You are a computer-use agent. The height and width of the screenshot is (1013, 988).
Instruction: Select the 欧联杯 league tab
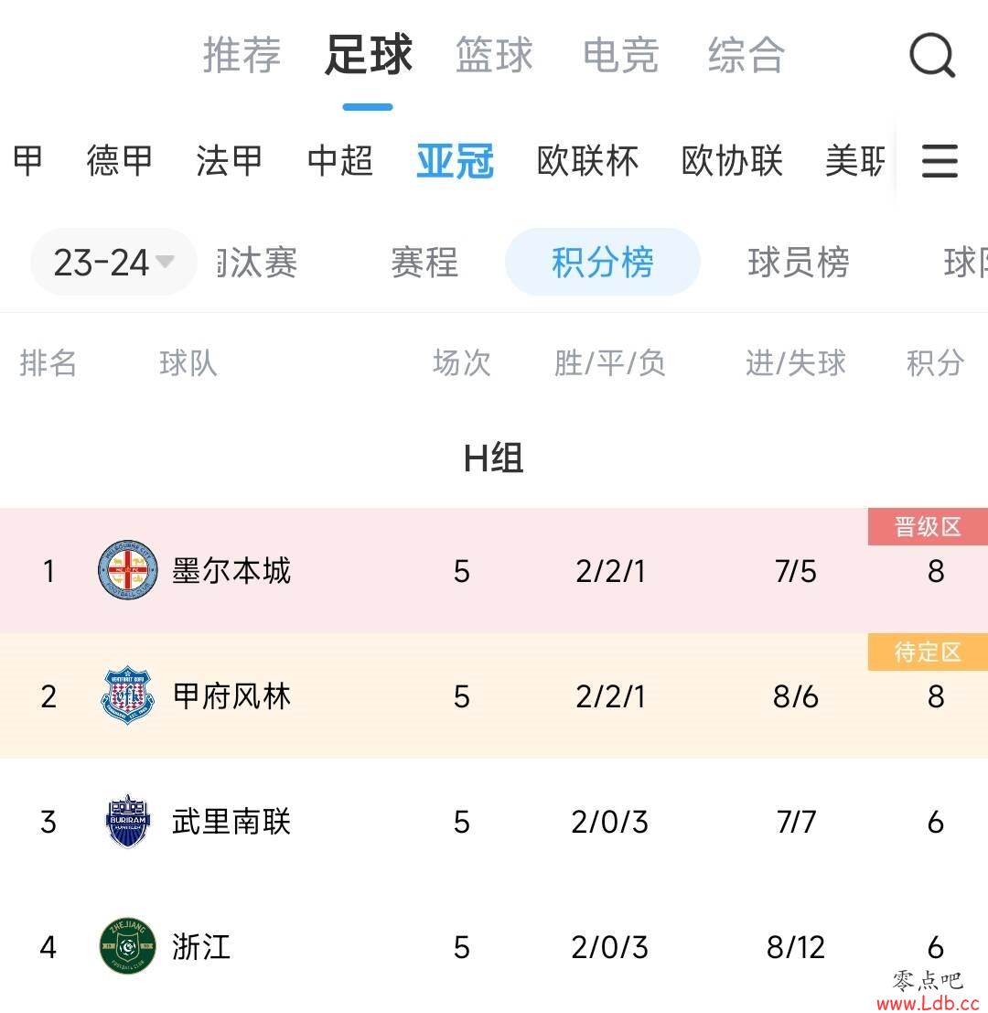click(587, 160)
